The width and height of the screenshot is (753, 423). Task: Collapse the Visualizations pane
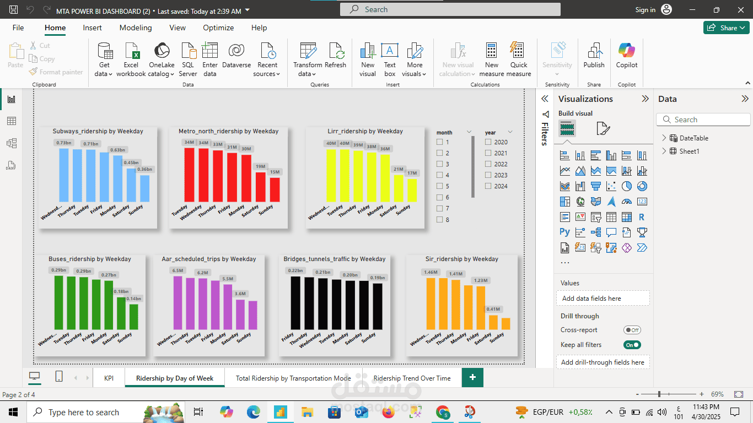645,99
